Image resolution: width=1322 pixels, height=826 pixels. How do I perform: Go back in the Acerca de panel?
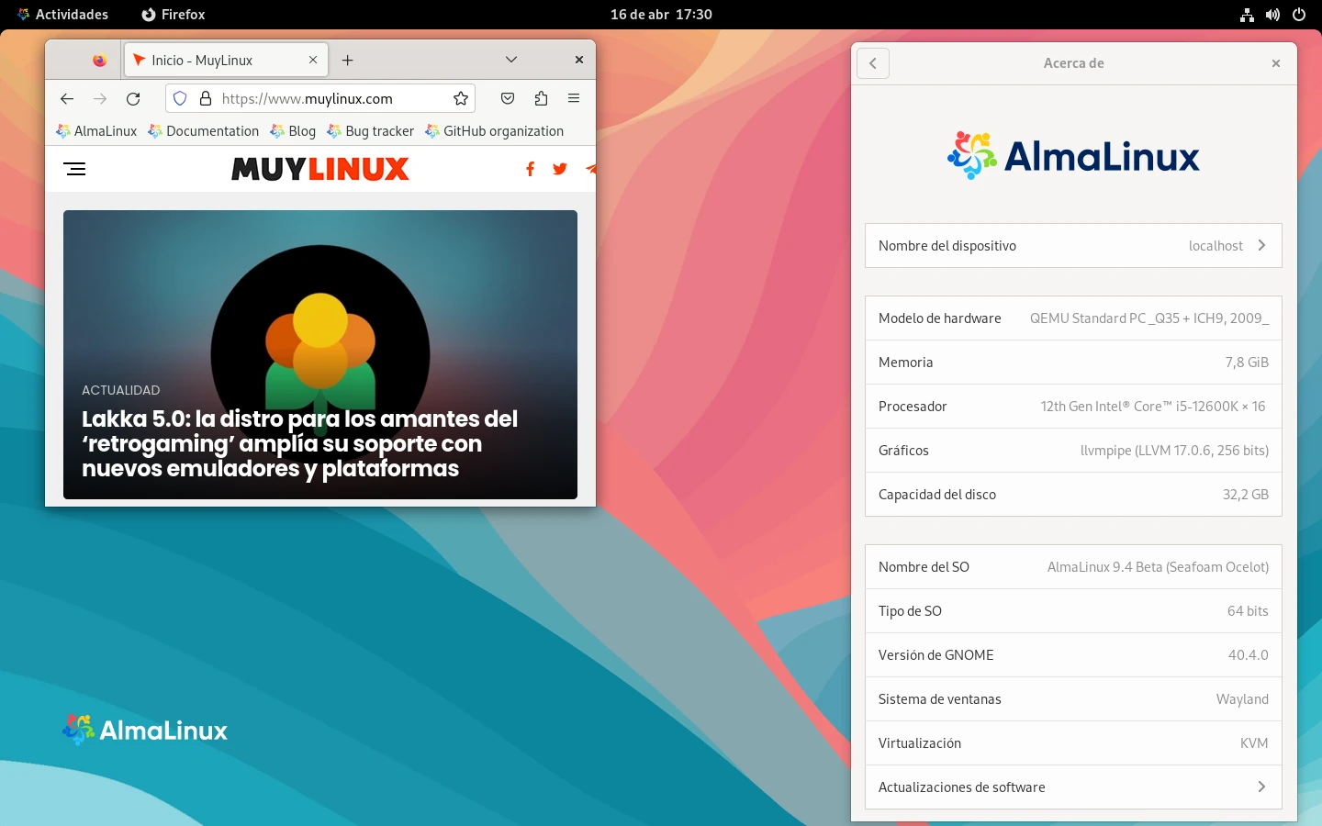click(x=873, y=63)
